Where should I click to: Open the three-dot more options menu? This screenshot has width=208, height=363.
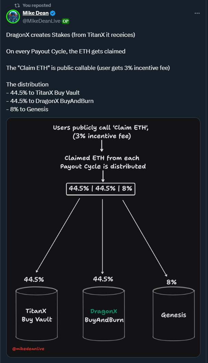[197, 13]
